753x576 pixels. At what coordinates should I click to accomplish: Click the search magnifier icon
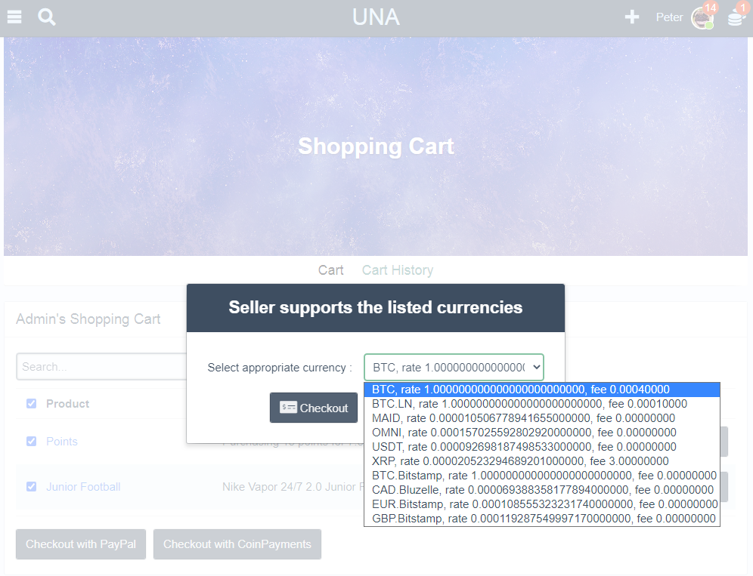[x=47, y=17]
